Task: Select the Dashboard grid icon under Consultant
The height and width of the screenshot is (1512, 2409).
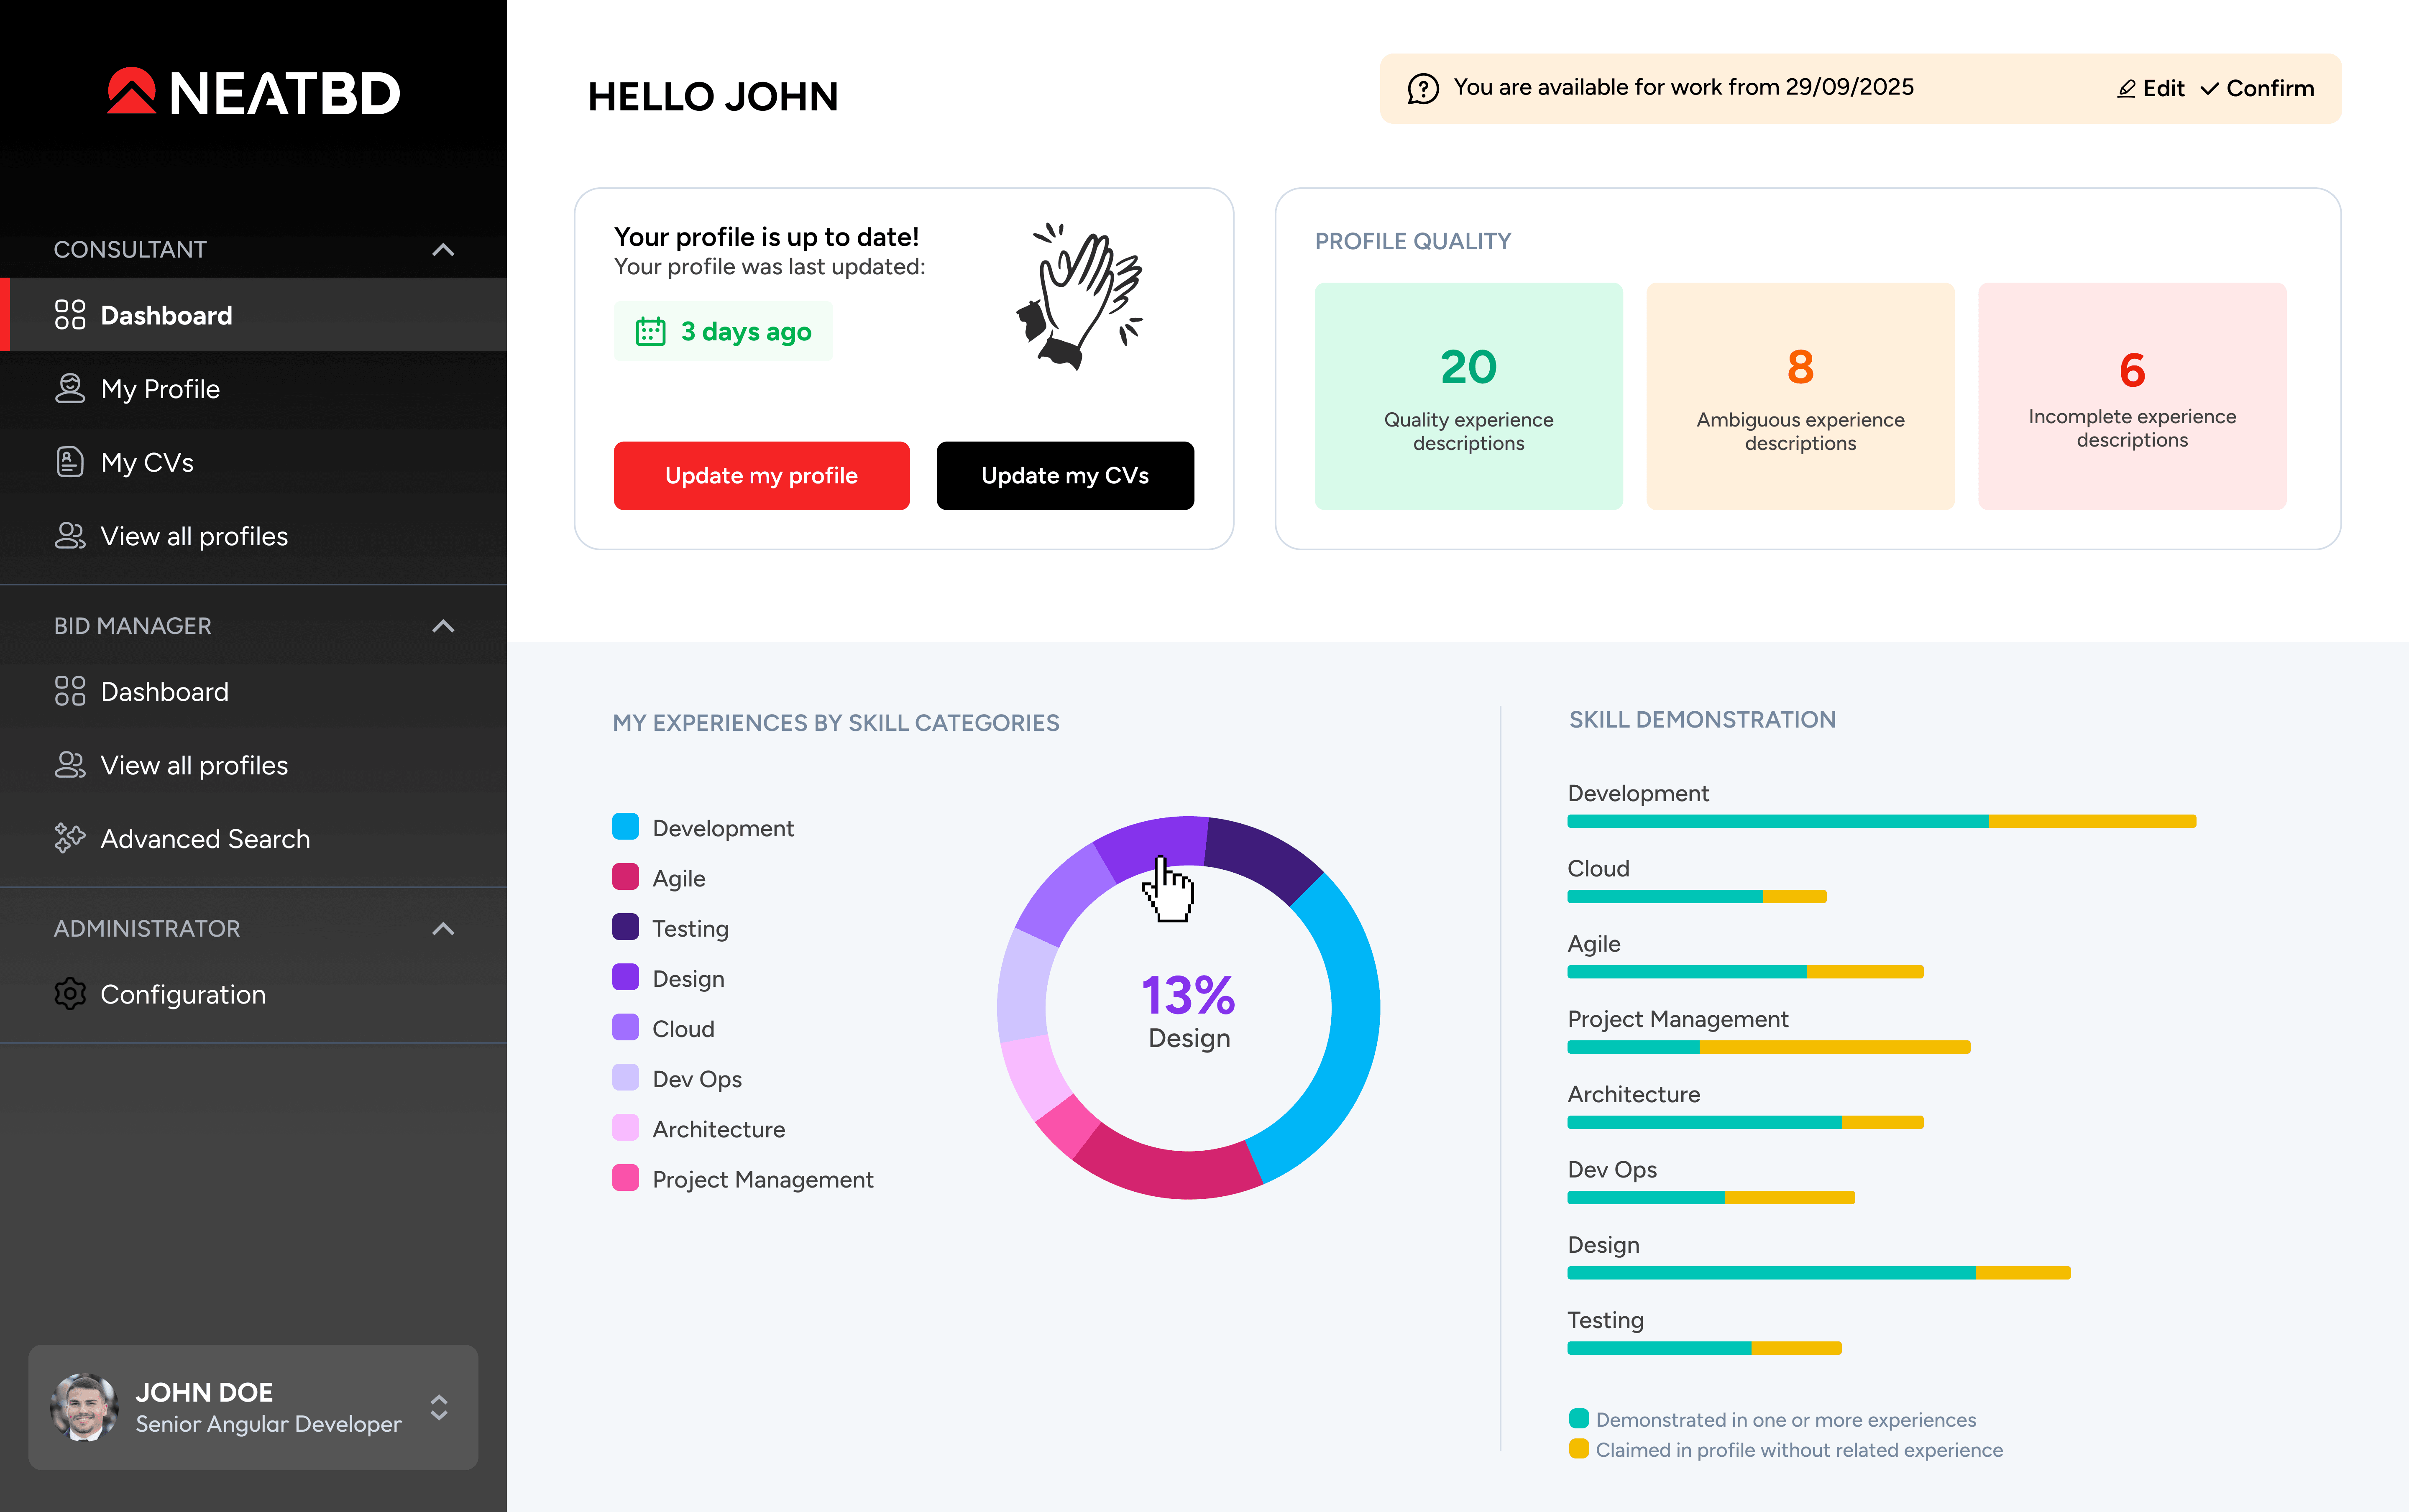Action: pos(69,315)
